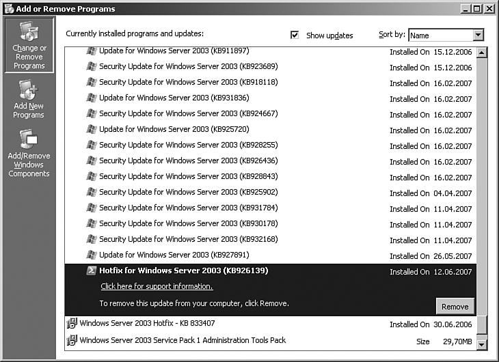Click icon of selected Hotfix KB926139

tap(92, 270)
